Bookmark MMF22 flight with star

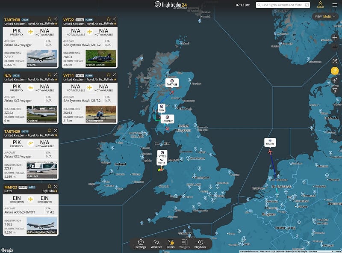click(50, 186)
